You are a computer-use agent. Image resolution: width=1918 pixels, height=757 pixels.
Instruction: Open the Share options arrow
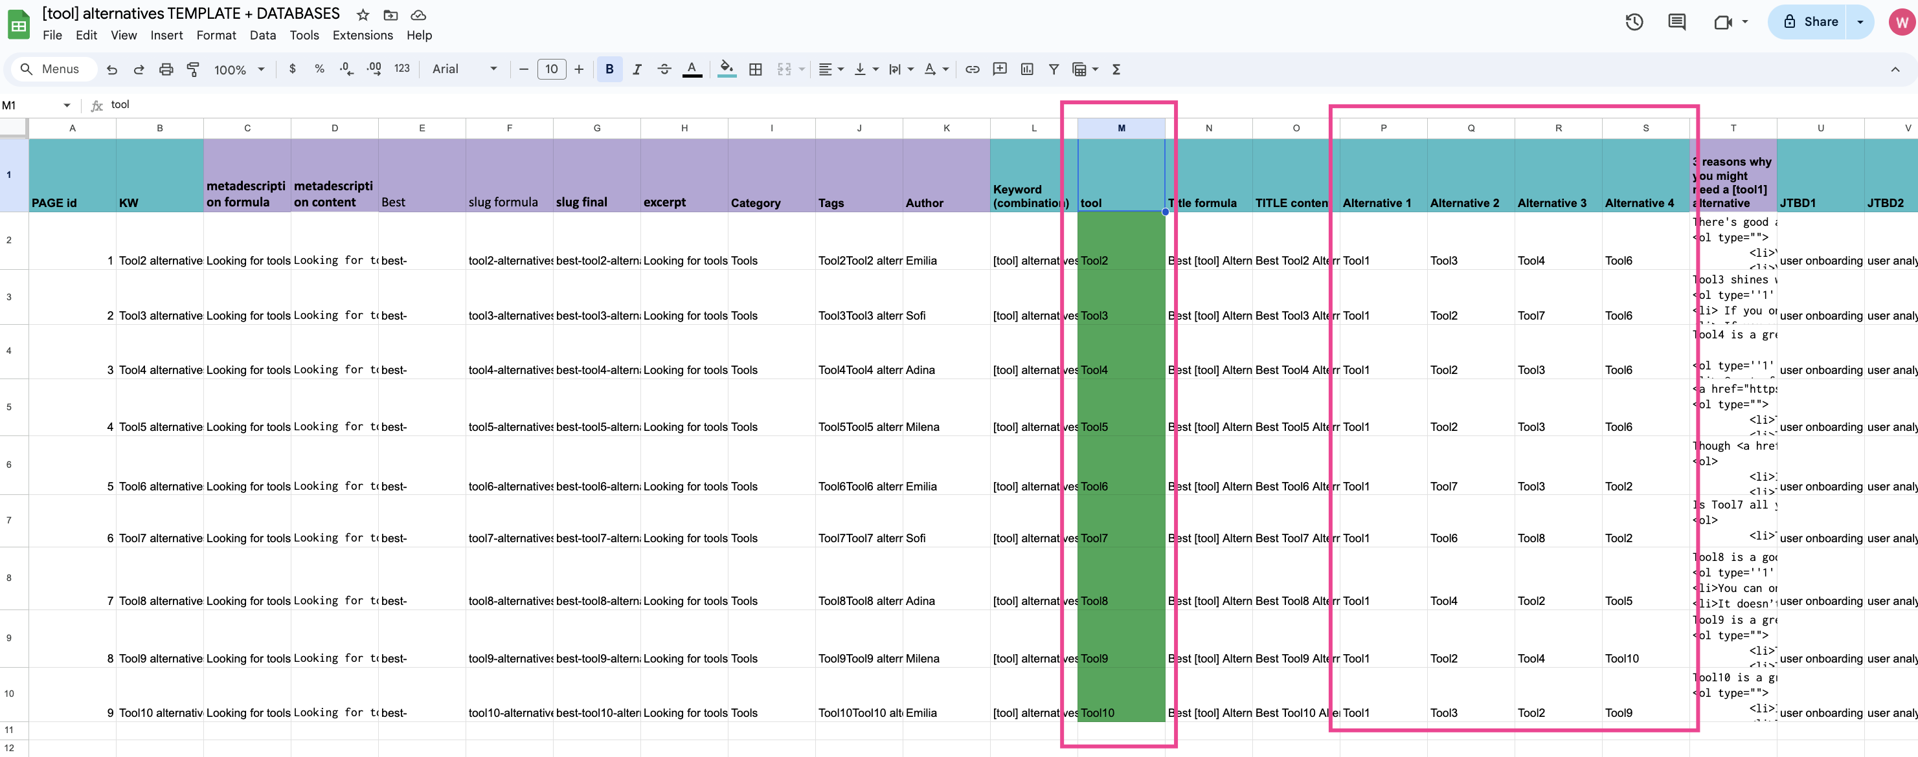[x=1860, y=21]
